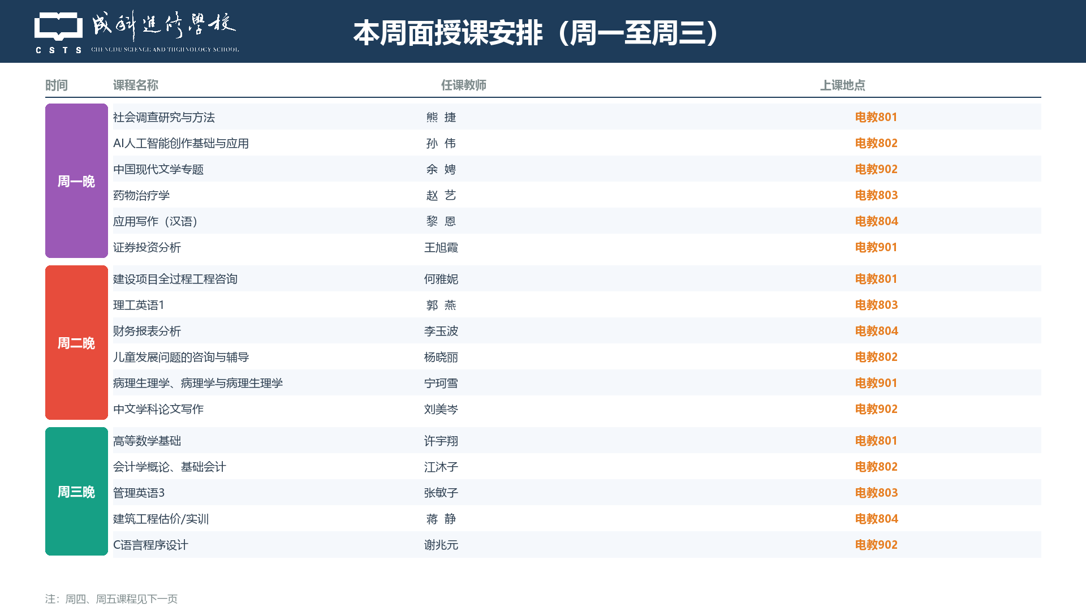Click teacher name 余 娉
Image resolution: width=1086 pixels, height=611 pixels.
point(441,169)
